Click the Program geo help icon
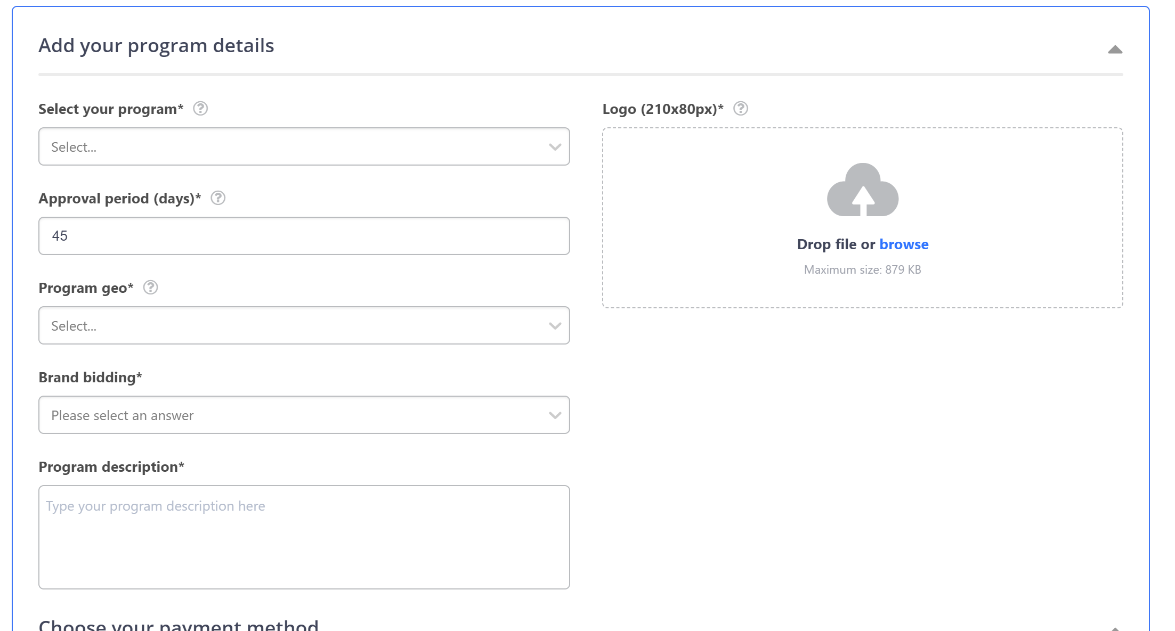This screenshot has height=631, width=1175. (151, 288)
